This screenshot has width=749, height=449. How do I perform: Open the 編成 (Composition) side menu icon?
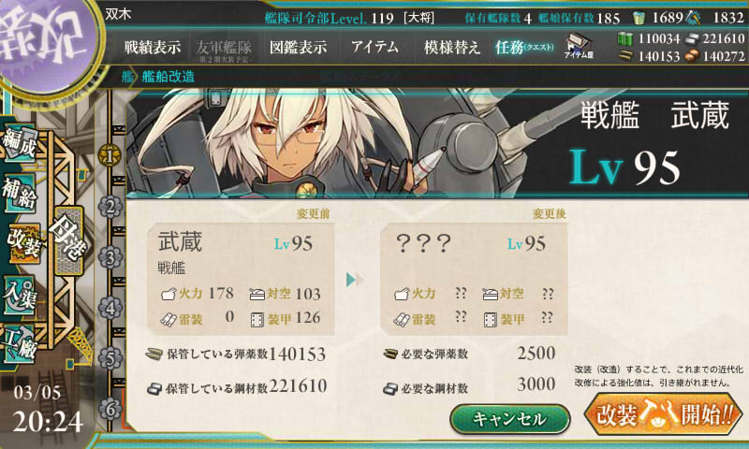coord(19,144)
